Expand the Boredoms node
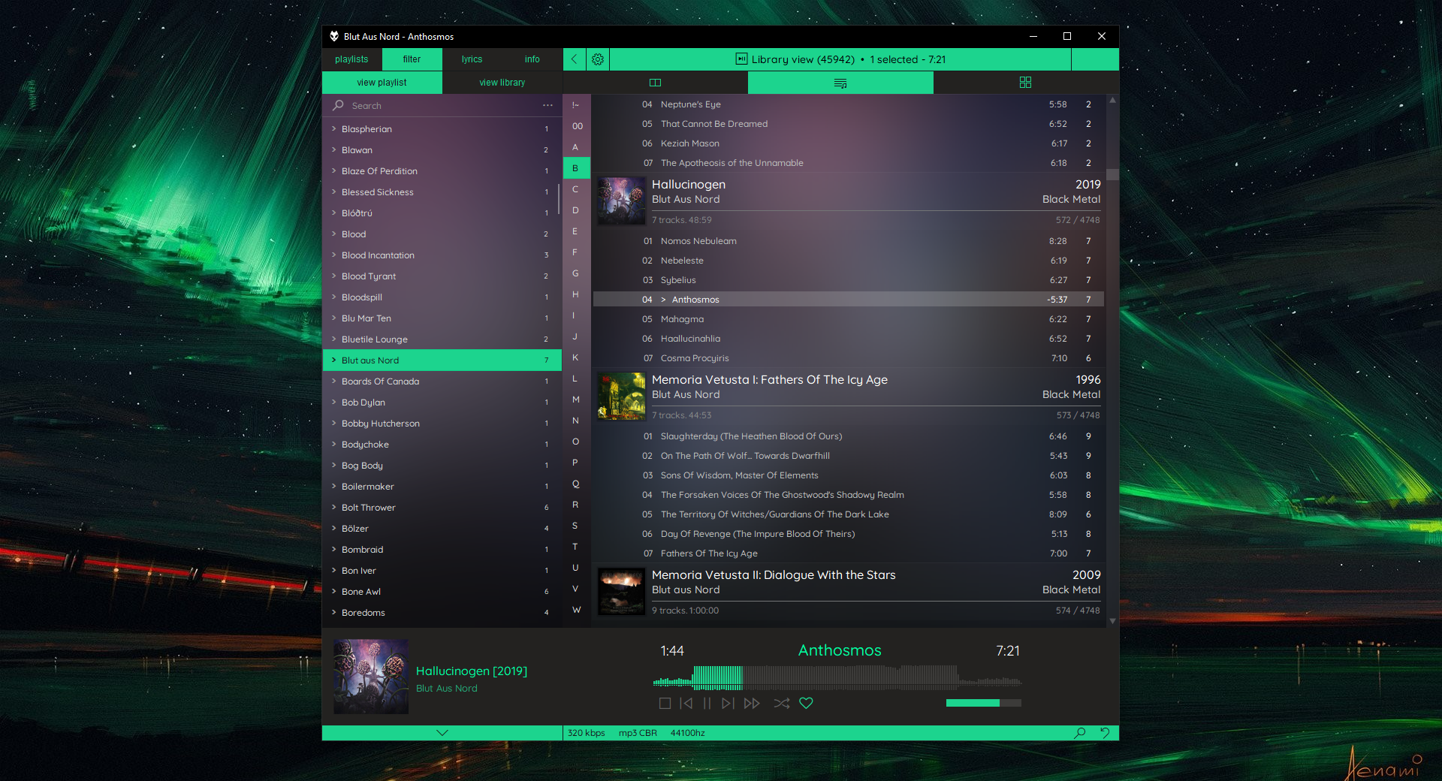 [x=333, y=613]
